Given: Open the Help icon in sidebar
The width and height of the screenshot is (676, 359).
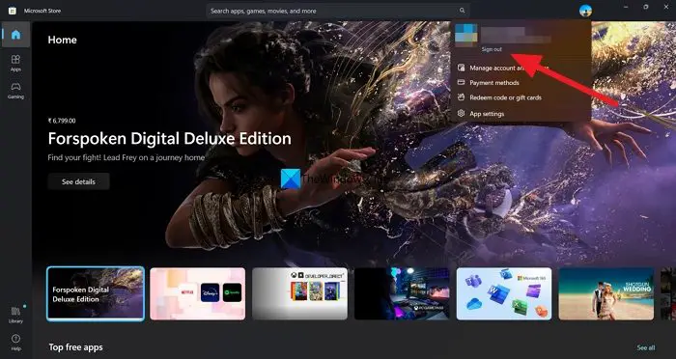Looking at the screenshot, I should click(x=16, y=343).
